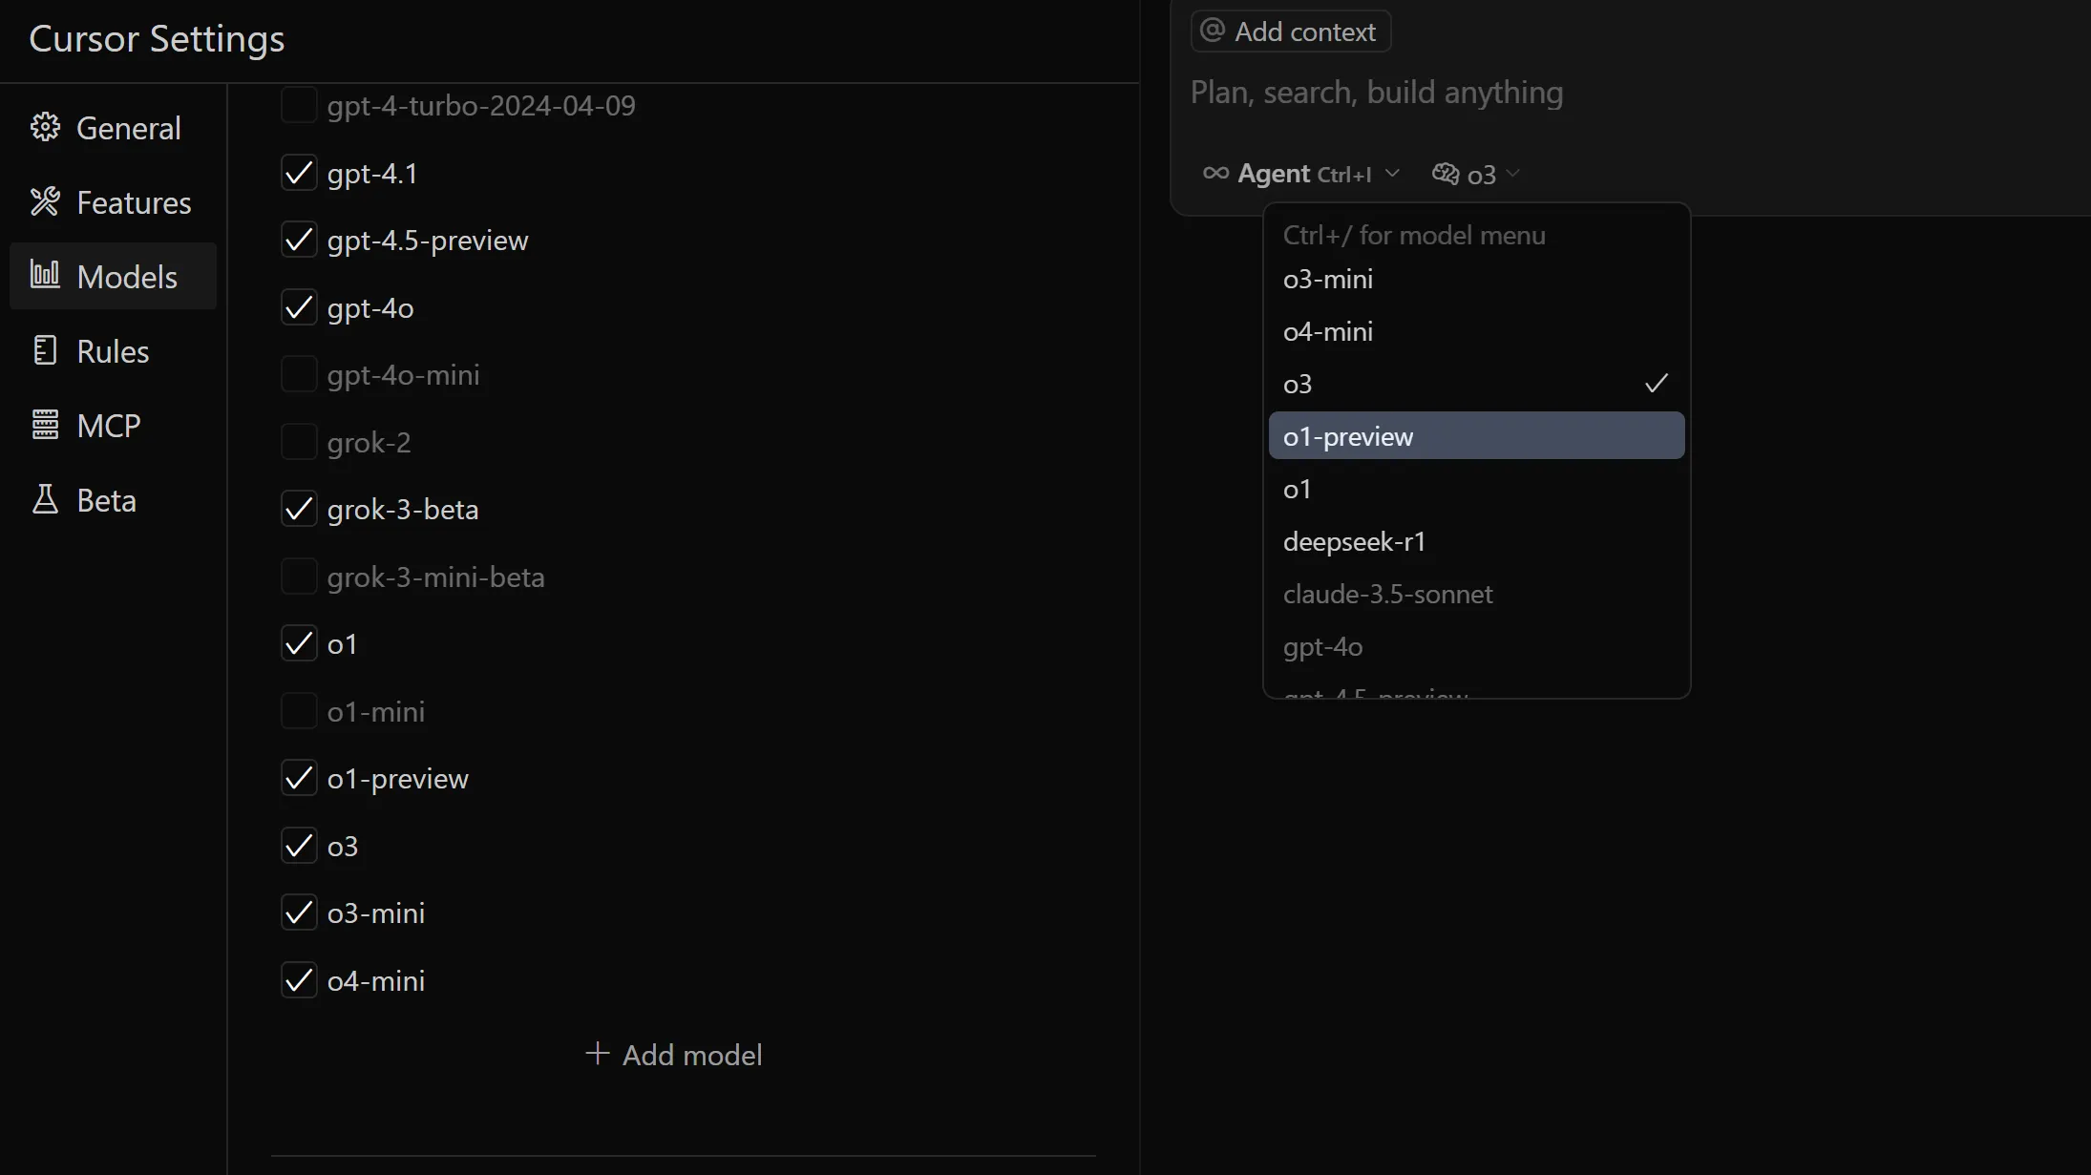Click the Add model button
The image size is (2091, 1175).
coord(674,1055)
